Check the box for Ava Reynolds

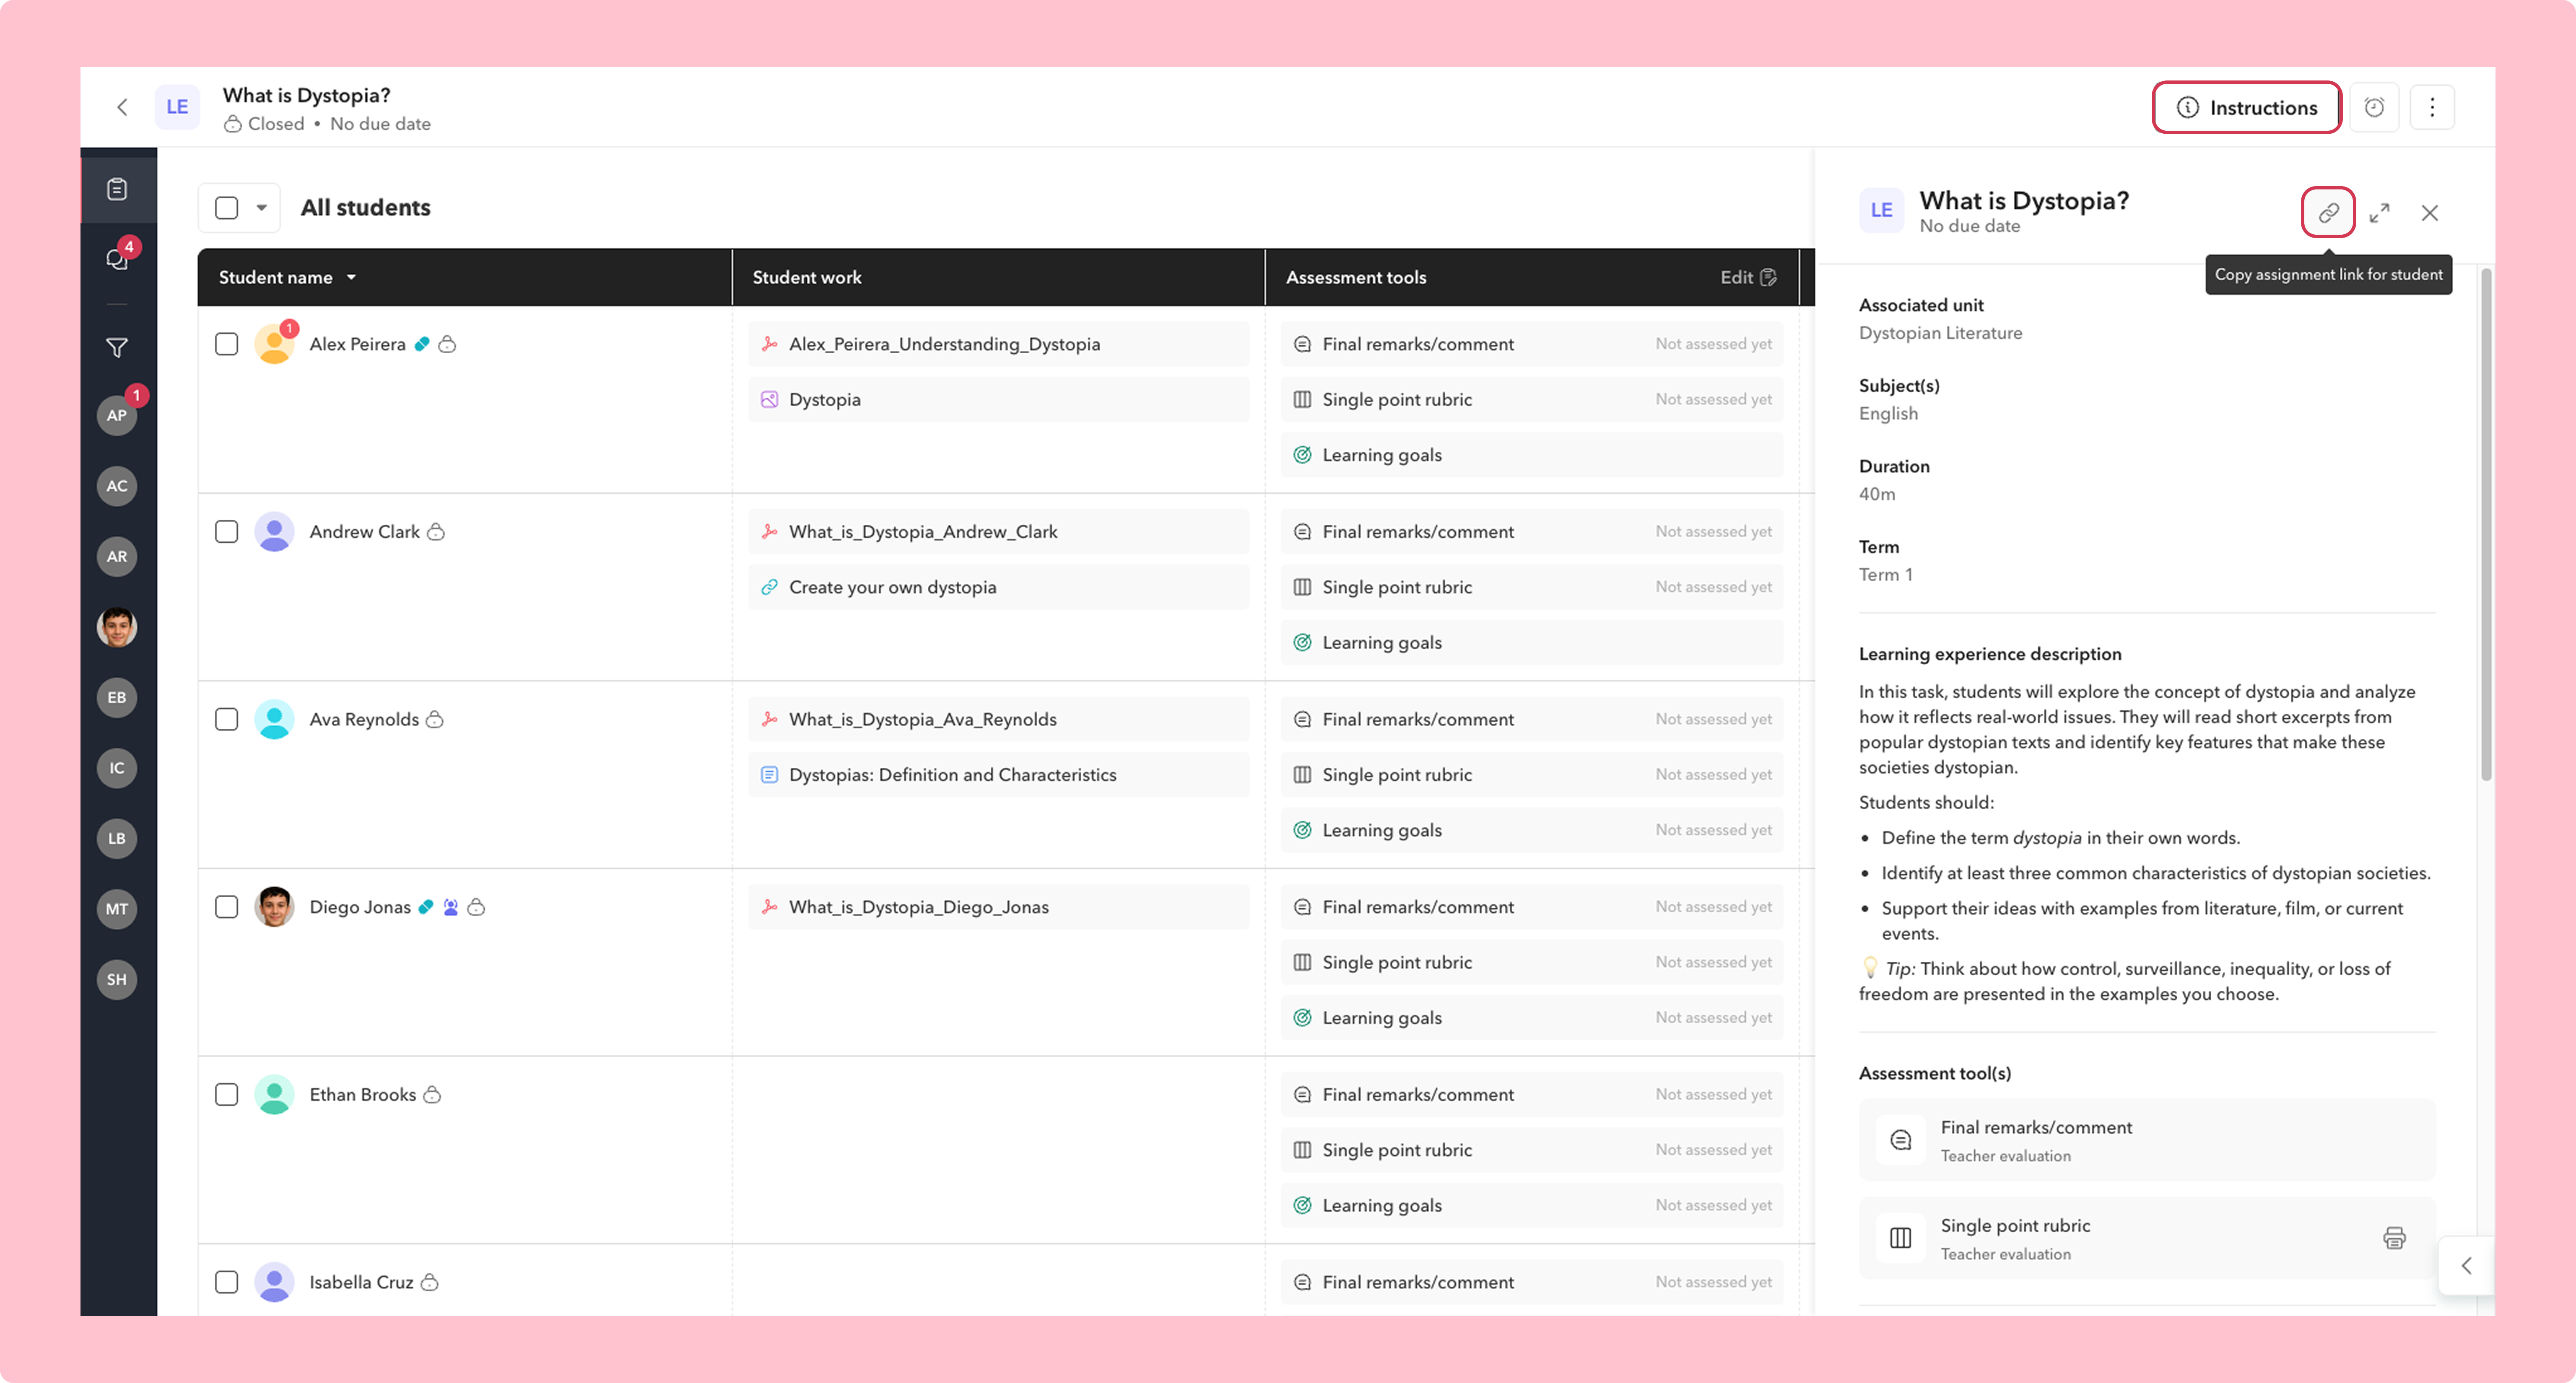click(x=227, y=720)
